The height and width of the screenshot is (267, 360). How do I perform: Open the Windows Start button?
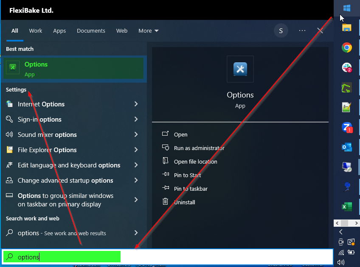coord(347,8)
